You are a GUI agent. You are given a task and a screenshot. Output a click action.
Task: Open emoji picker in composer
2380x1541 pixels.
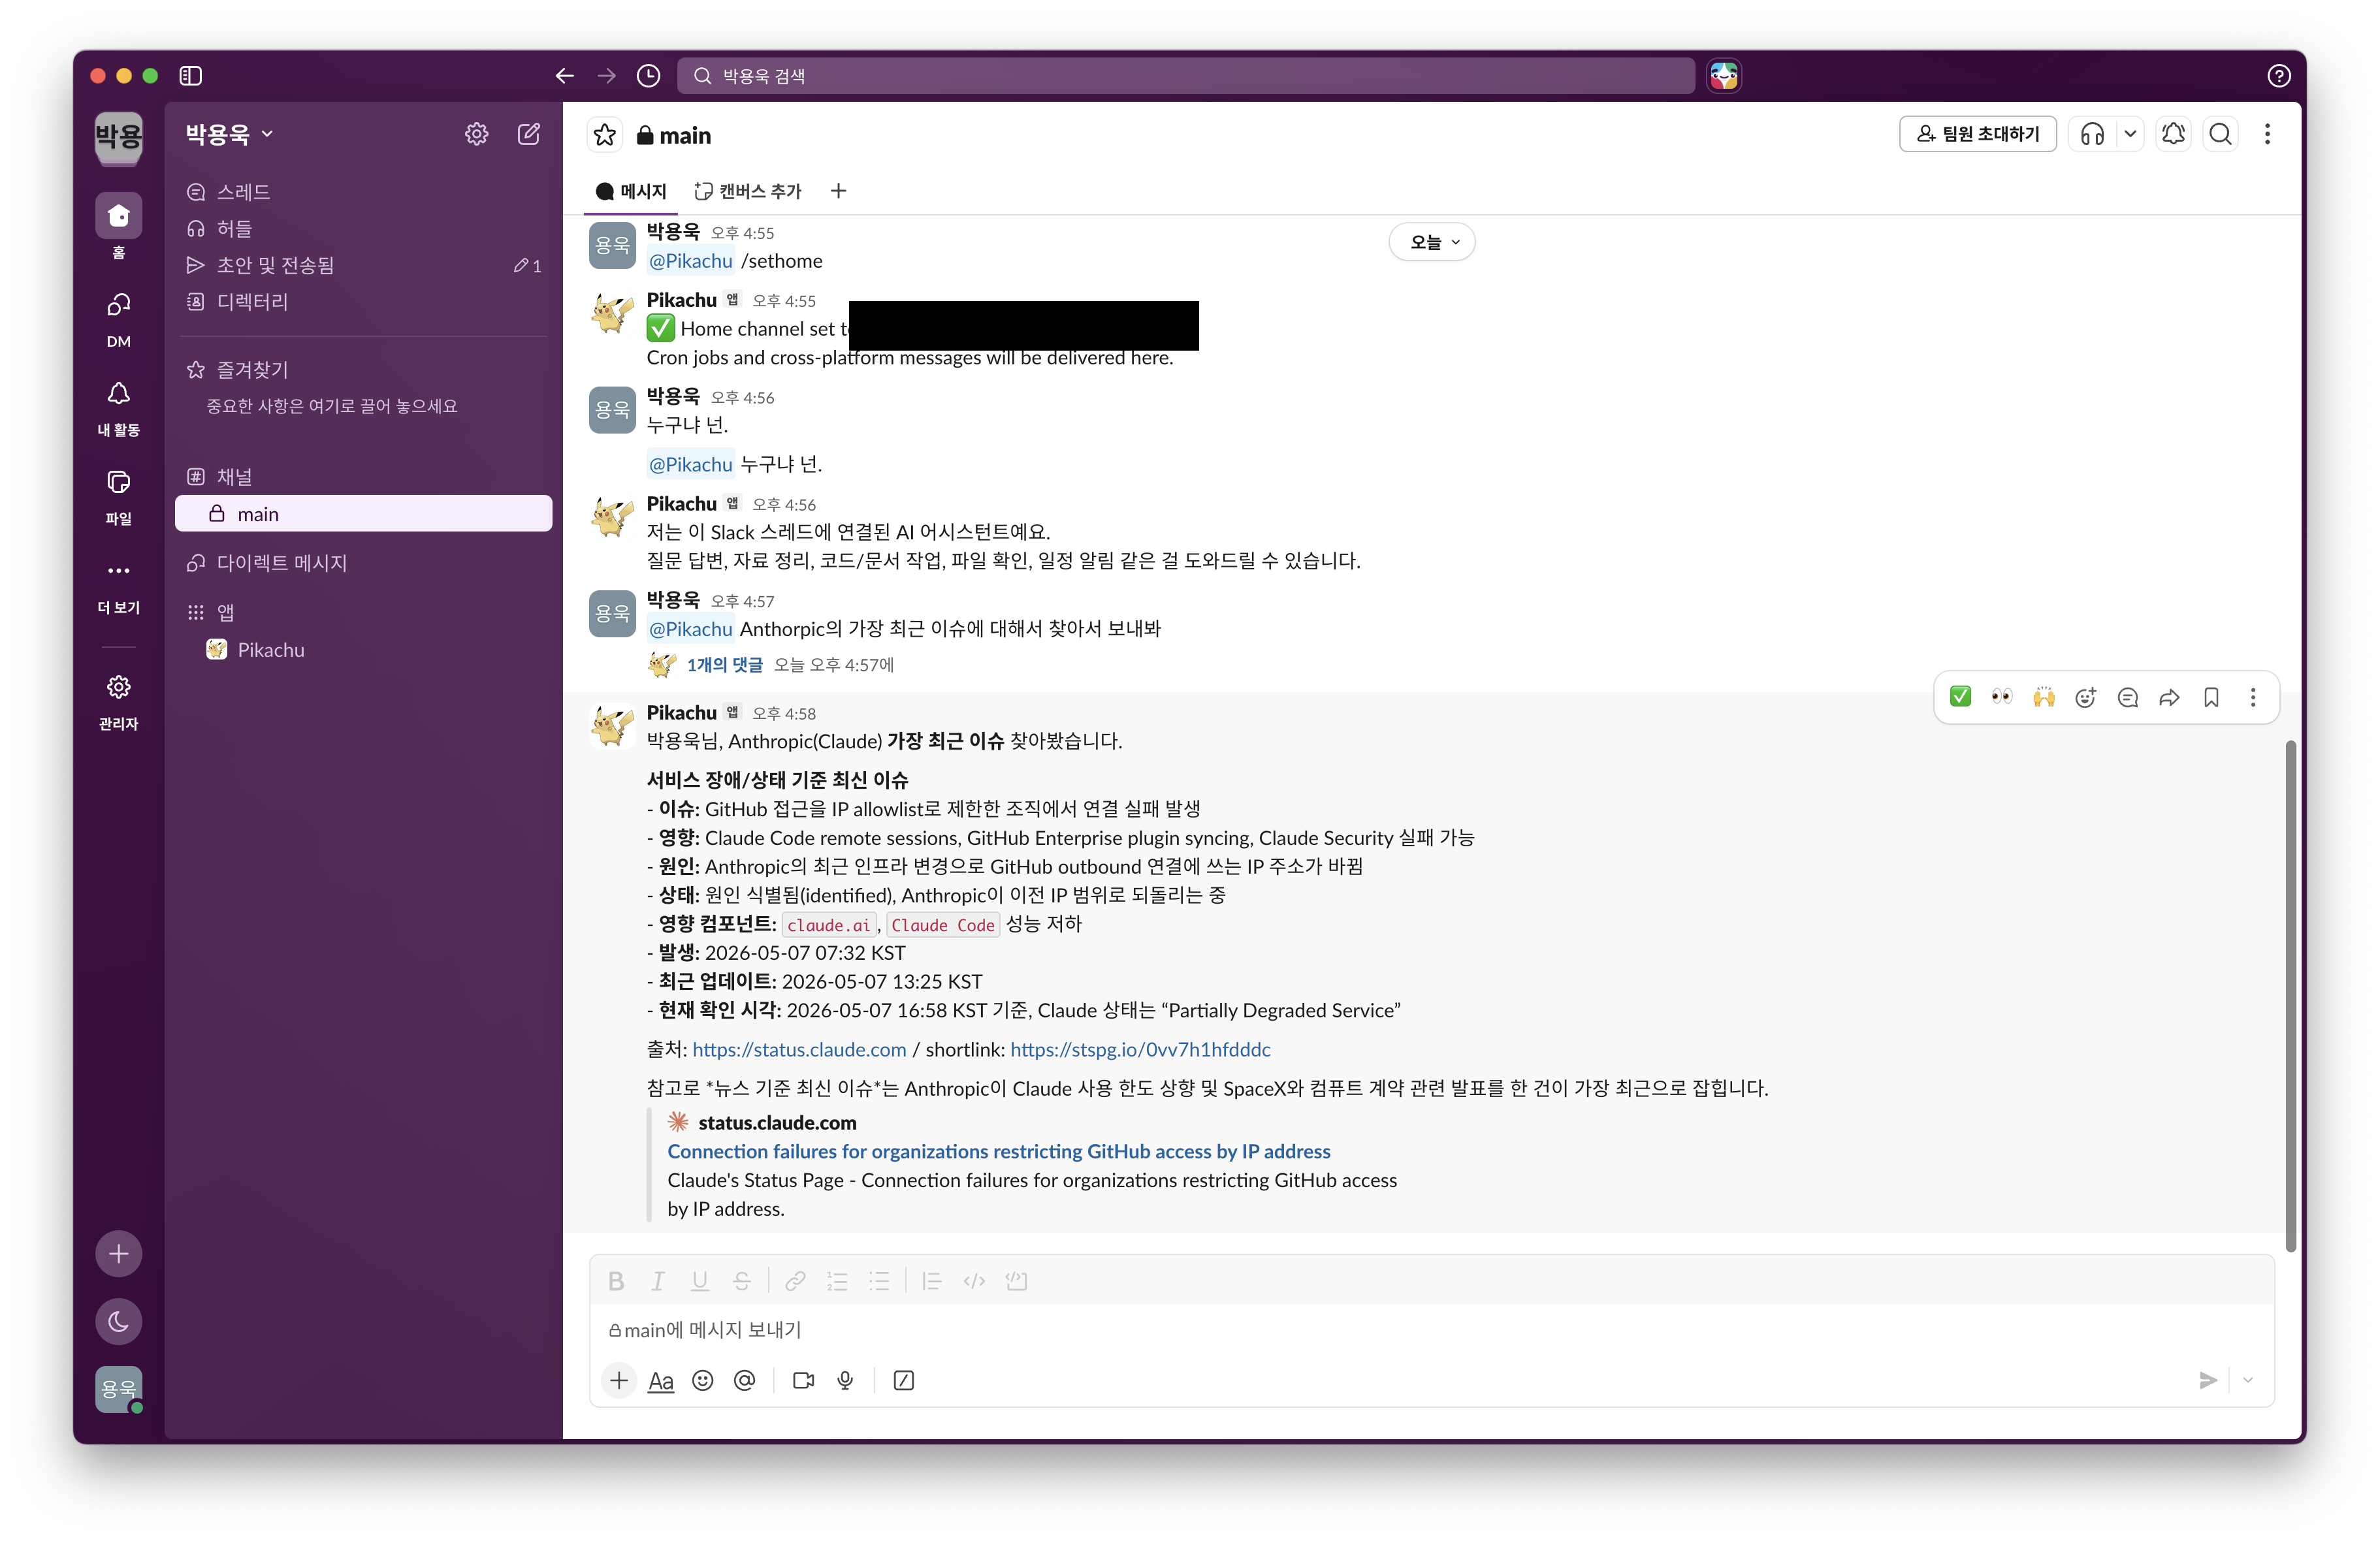pos(703,1380)
